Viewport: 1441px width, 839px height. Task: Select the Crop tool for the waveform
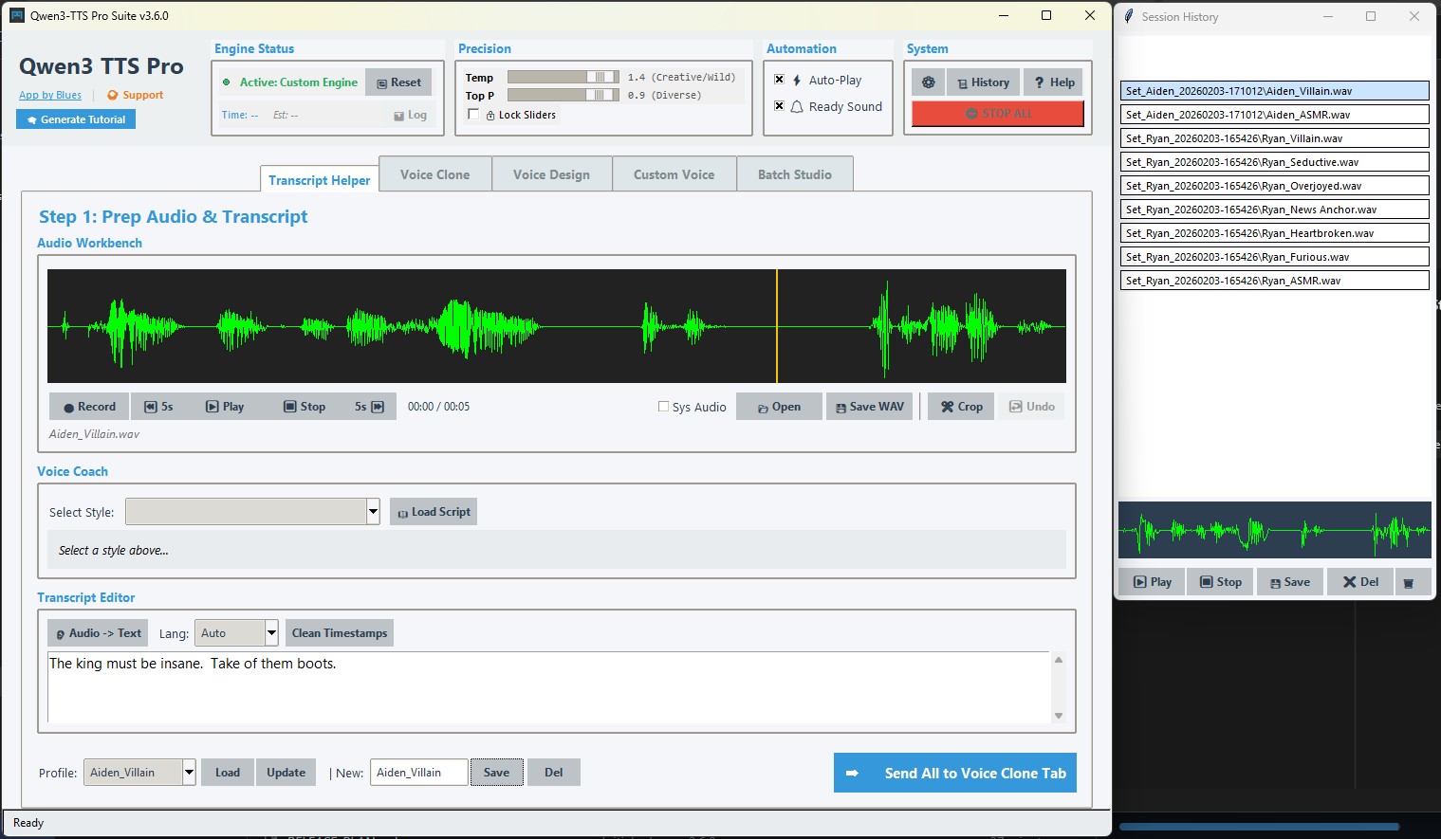click(x=960, y=406)
